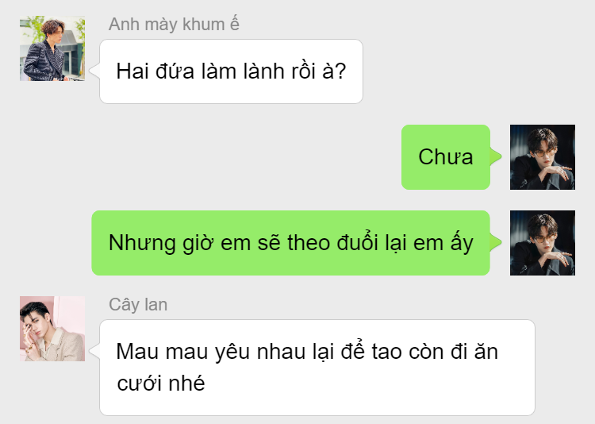The image size is (595, 424).
Task: Click the sender name Cây lan
Action: [x=138, y=305]
